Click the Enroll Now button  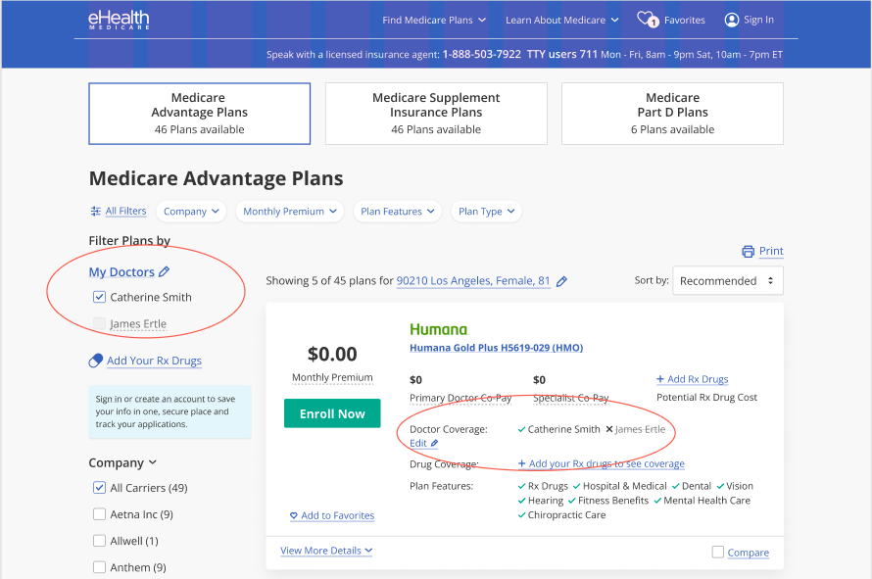[332, 413]
